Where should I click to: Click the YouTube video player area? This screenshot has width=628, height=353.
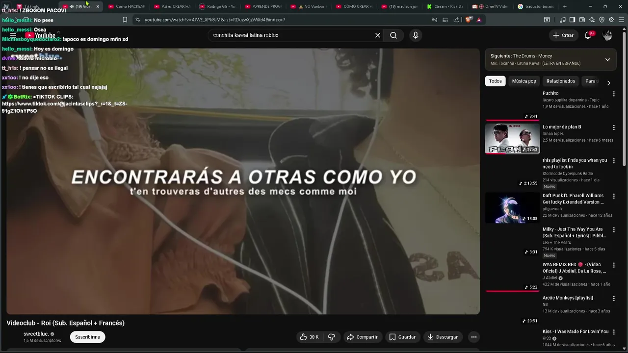[243, 181]
